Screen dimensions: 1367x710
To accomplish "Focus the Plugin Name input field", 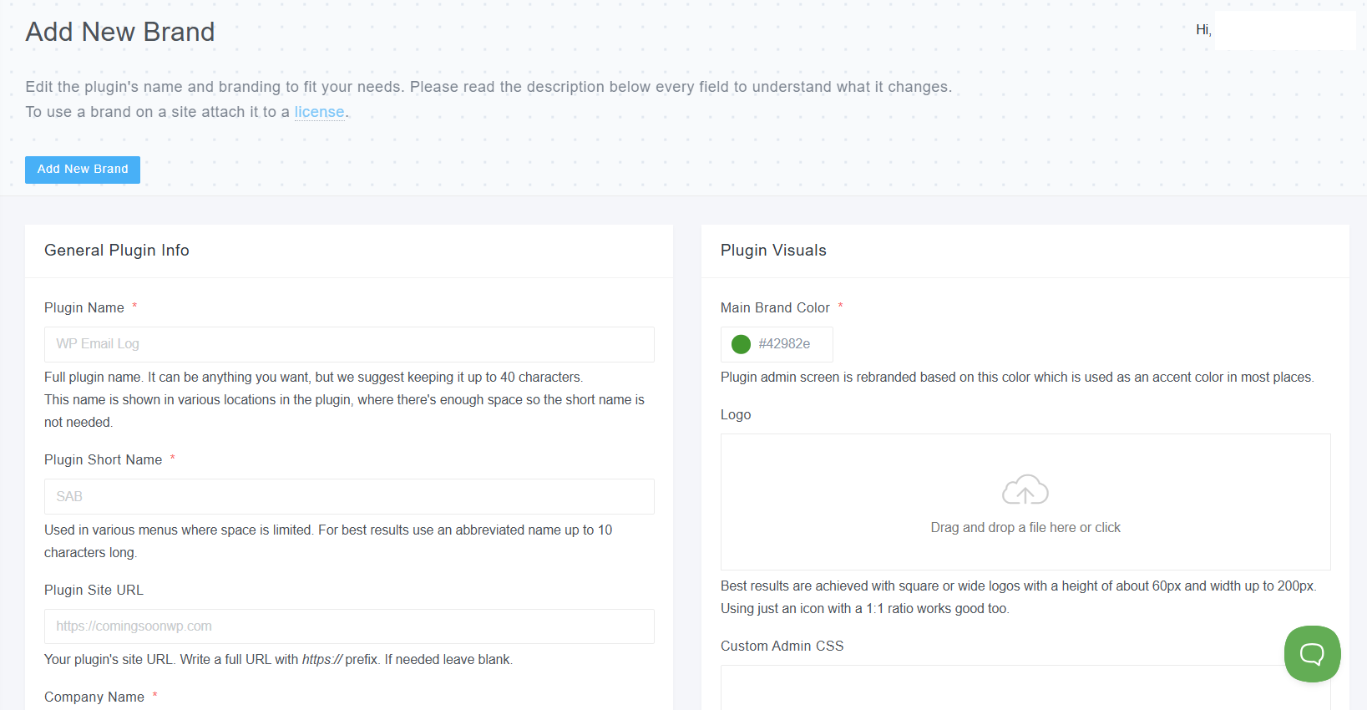I will point(349,344).
